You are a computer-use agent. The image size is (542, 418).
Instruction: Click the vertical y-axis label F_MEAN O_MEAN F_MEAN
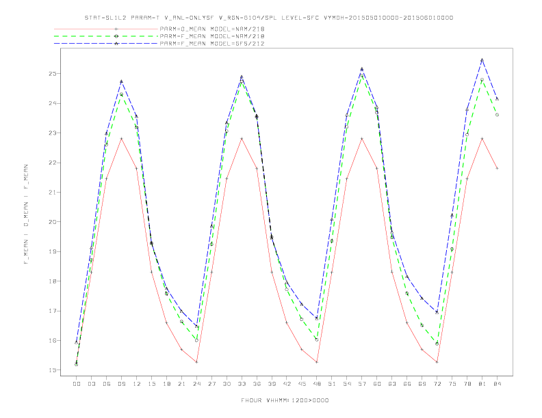click(x=26, y=214)
